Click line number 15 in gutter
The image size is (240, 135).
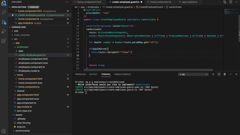click(78, 42)
